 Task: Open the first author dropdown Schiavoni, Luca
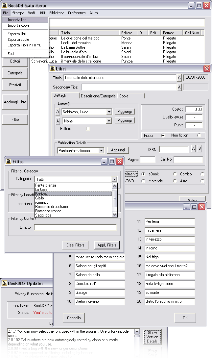(109, 112)
